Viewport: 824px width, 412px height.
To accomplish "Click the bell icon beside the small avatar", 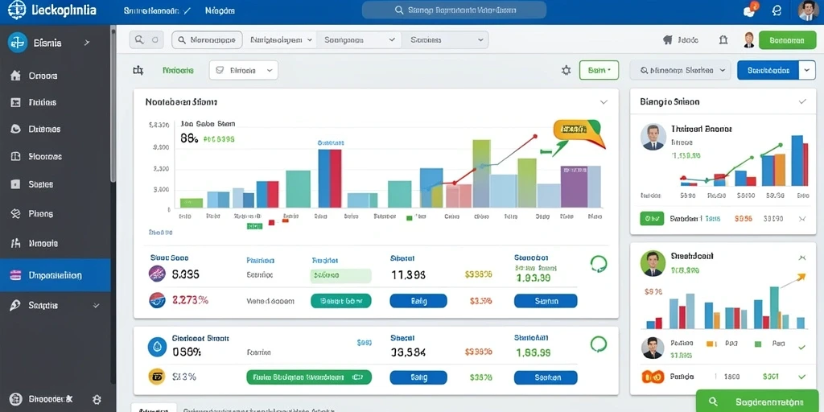I will click(723, 39).
